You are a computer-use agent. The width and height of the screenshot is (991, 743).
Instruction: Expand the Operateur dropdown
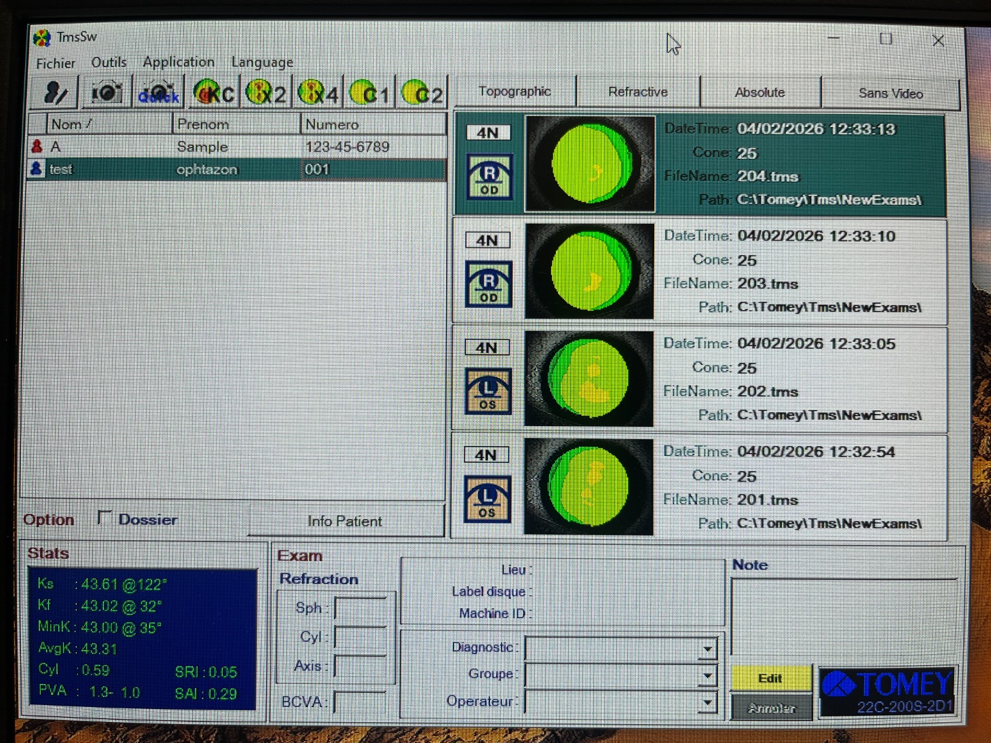tap(707, 703)
